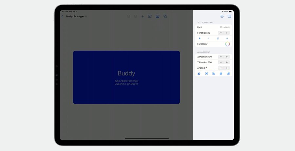
Task: Open the Design Prototype title dropdown
Action: coord(86,17)
